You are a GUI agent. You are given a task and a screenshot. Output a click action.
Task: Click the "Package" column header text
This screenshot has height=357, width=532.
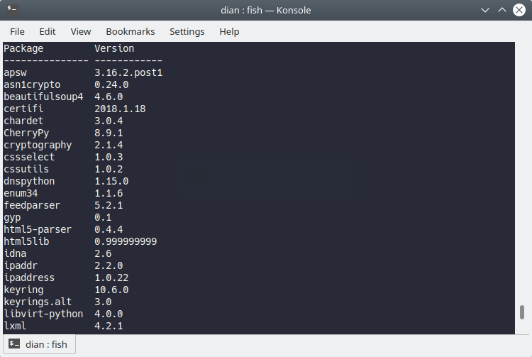point(23,48)
